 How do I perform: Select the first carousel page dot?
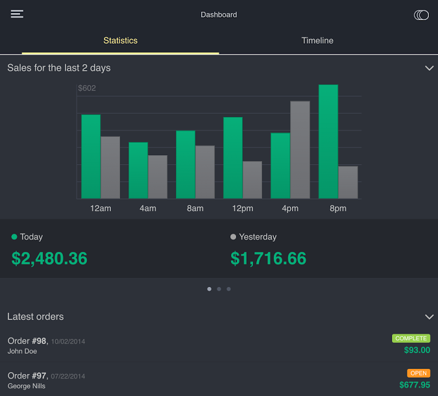tap(209, 289)
